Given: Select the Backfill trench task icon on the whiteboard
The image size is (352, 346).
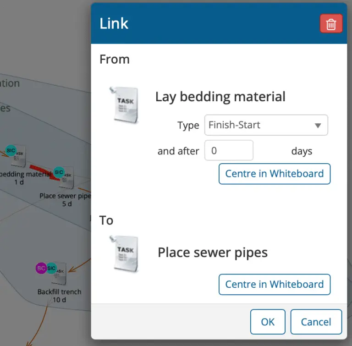Looking at the screenshot, I should click(x=60, y=274).
